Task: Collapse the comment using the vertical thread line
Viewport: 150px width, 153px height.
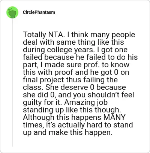Action: [12, 83]
